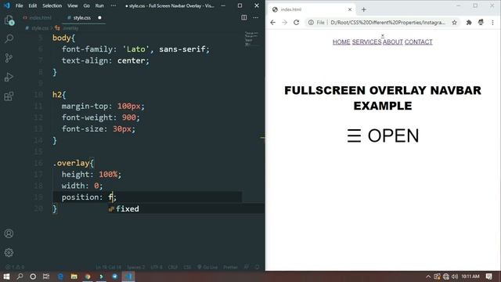
Task: Click Prettier in the status bar
Action: click(x=230, y=267)
